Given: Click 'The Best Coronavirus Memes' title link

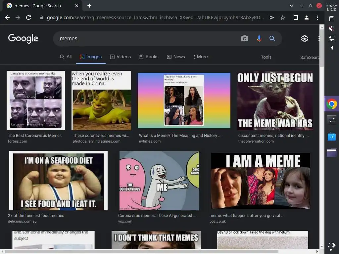Looking at the screenshot, I should (35, 136).
